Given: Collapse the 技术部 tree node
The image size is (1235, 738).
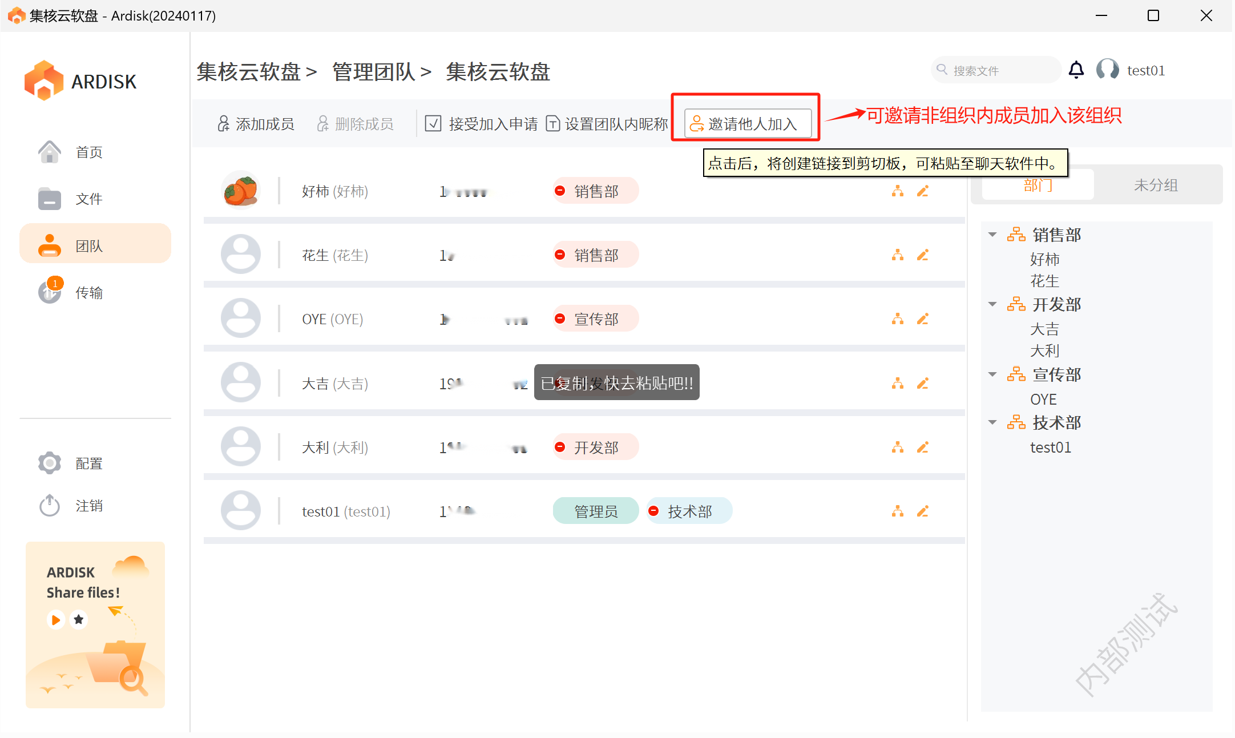Looking at the screenshot, I should point(992,422).
